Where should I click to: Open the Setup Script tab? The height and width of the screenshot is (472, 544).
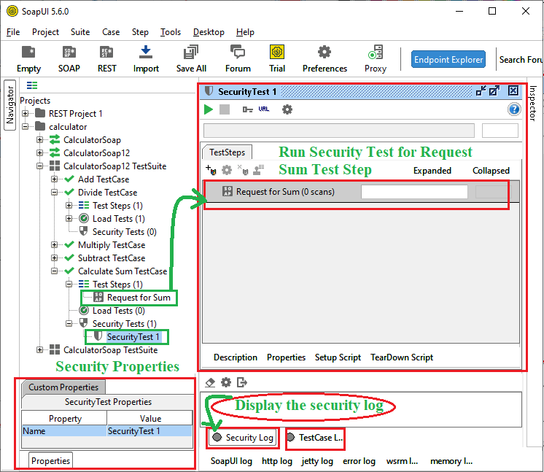click(338, 357)
